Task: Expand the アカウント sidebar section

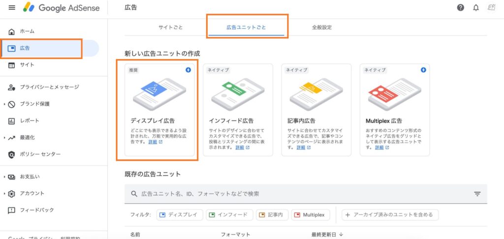Action: [5, 193]
